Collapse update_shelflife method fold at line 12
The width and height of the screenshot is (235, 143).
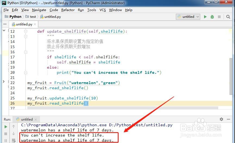coord(26,31)
